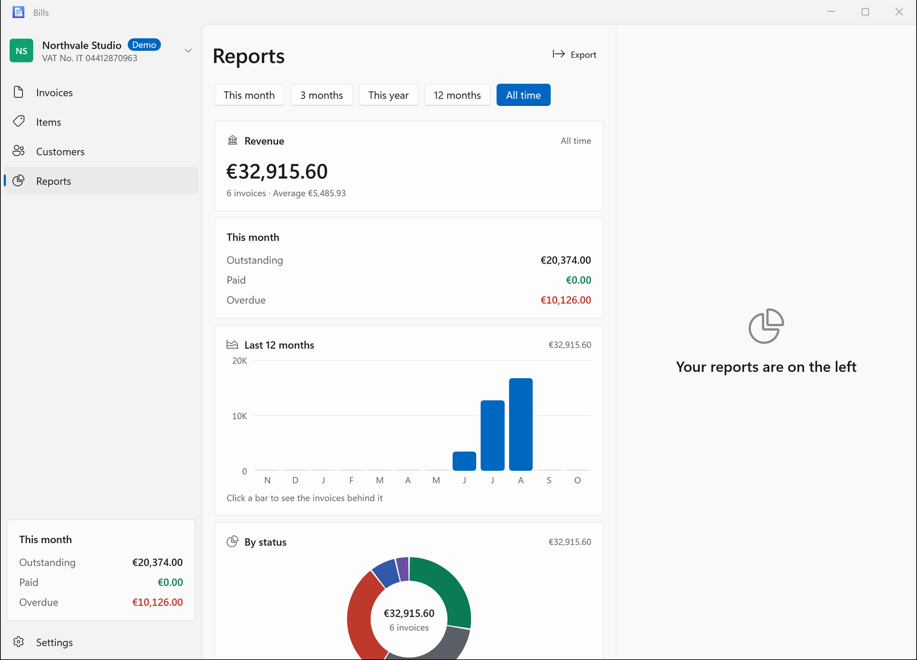Click "6 invoices · Average €5,485.93" text
The image size is (917, 660).
[286, 193]
